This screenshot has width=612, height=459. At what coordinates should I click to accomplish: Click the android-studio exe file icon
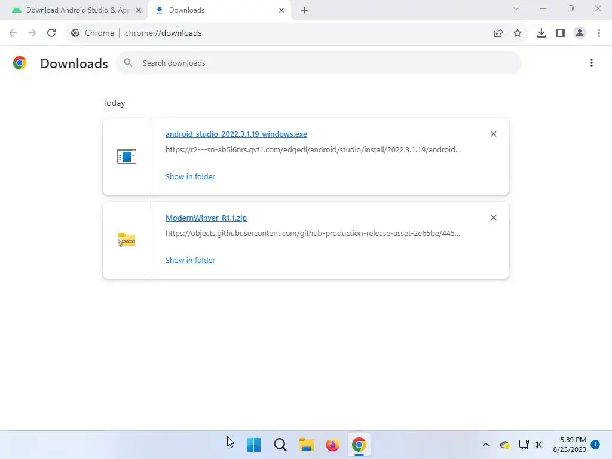pos(127,157)
